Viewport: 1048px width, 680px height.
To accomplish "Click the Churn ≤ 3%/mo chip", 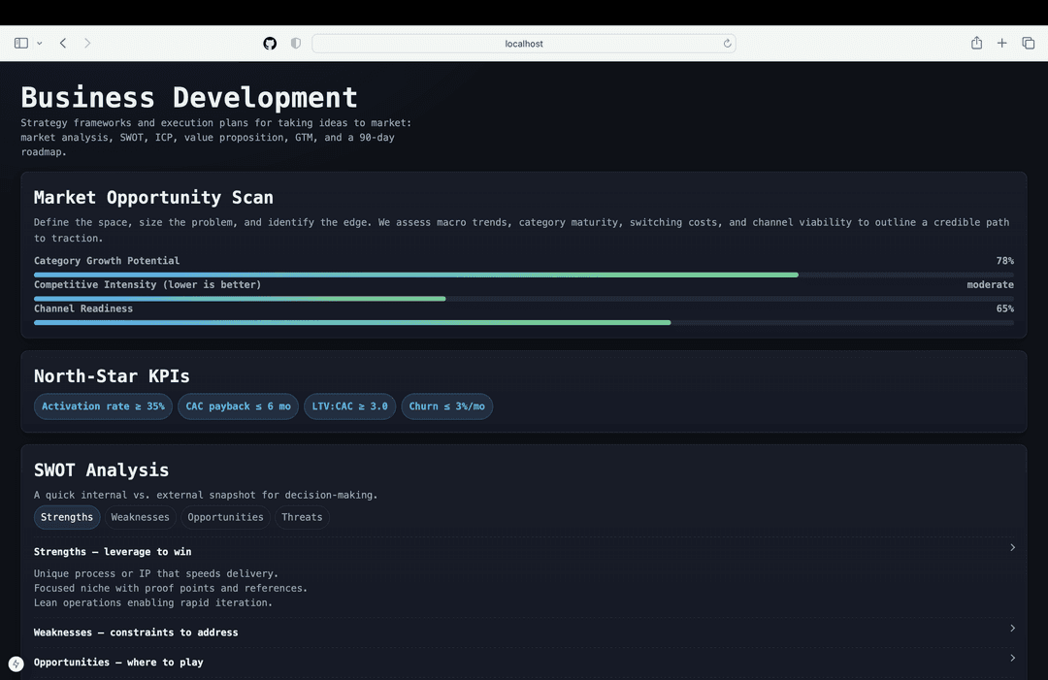I will point(446,406).
